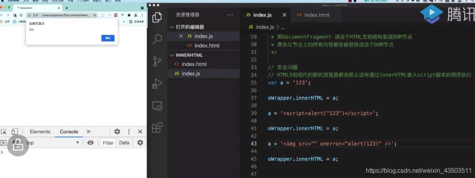The width and height of the screenshot is (475, 178).
Task: Open a new Chrome tab
Action: [67, 8]
